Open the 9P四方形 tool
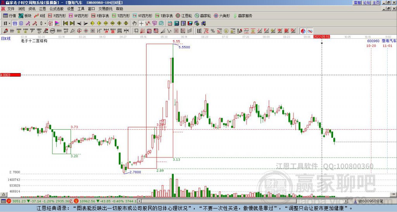The width and height of the screenshot is (397, 212). (x=79, y=15)
